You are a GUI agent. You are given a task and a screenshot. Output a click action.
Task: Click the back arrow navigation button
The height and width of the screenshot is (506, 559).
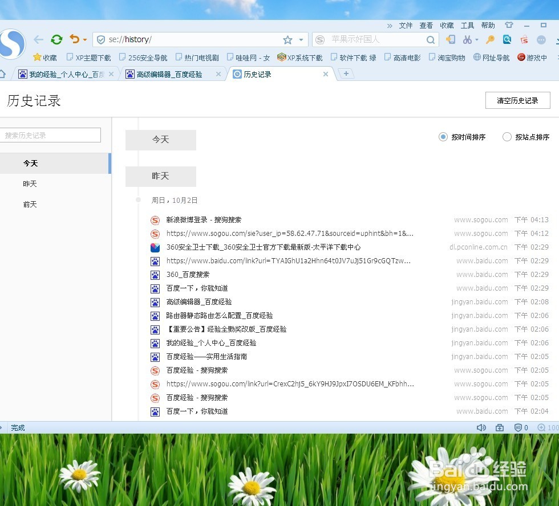[39, 39]
